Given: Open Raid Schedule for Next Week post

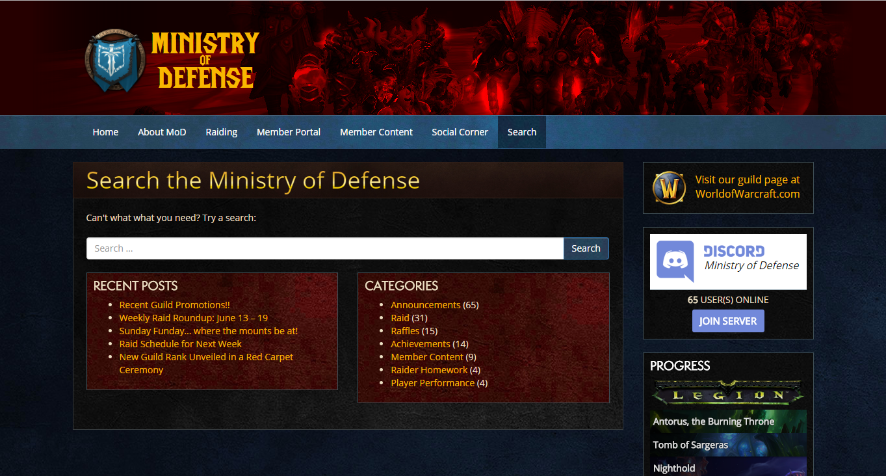Looking at the screenshot, I should coord(180,344).
